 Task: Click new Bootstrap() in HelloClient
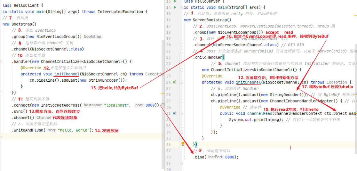pos(19,24)
